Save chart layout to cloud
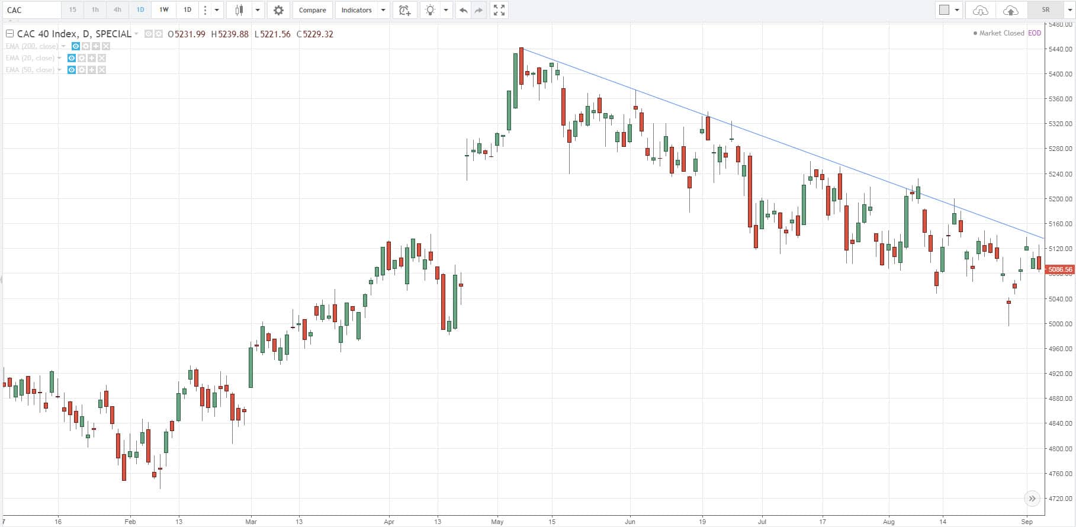 [1010, 10]
